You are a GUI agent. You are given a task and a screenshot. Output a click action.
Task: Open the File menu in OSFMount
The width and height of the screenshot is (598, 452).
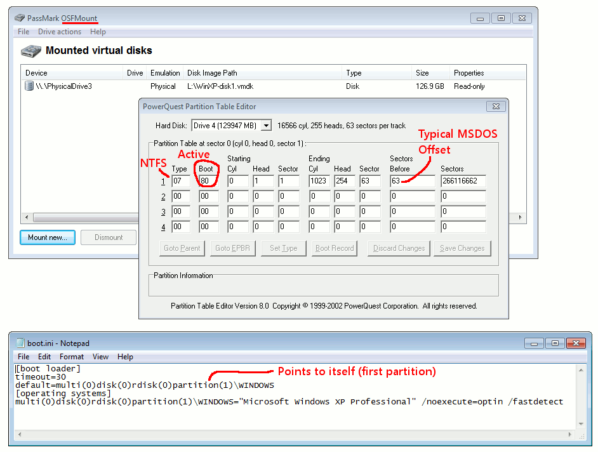click(23, 32)
